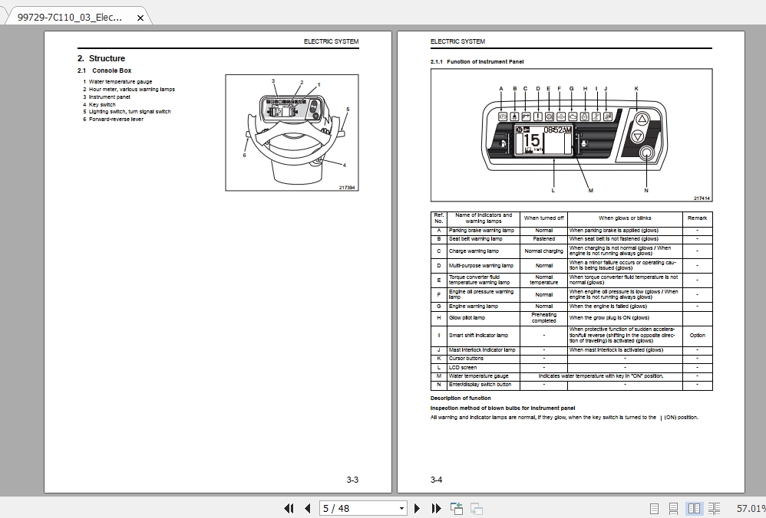
Task: Go to the first page
Action: pyautogui.click(x=289, y=508)
